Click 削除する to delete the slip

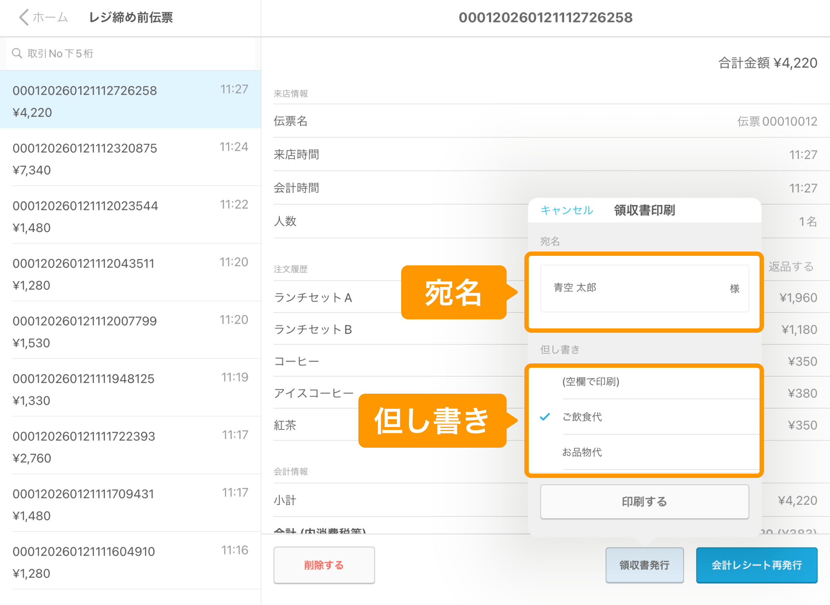pos(324,565)
